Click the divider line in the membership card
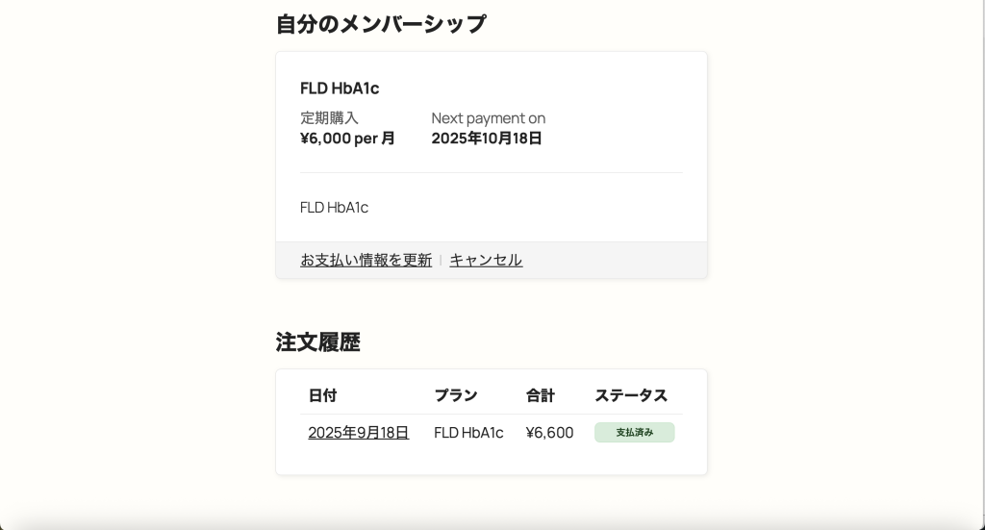 (x=491, y=173)
